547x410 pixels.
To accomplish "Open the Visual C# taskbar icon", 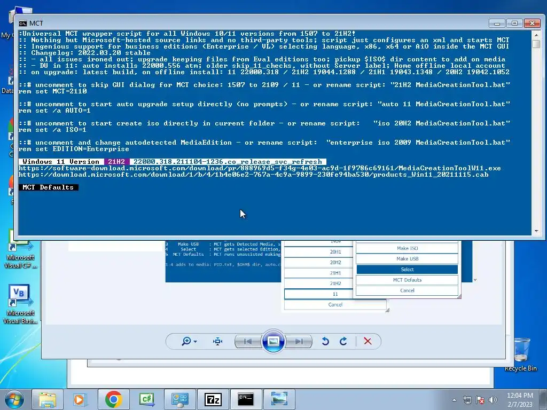I will click(146, 399).
